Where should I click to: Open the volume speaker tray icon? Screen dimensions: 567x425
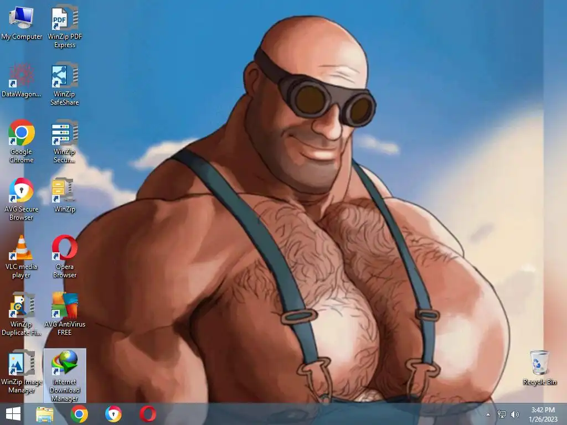[x=514, y=414]
